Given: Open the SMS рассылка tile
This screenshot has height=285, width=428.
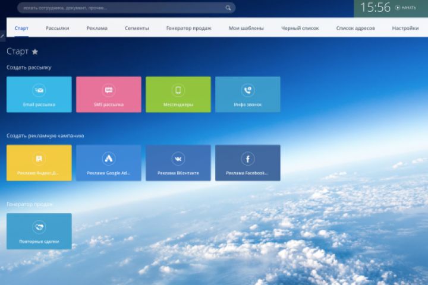Looking at the screenshot, I should (109, 94).
